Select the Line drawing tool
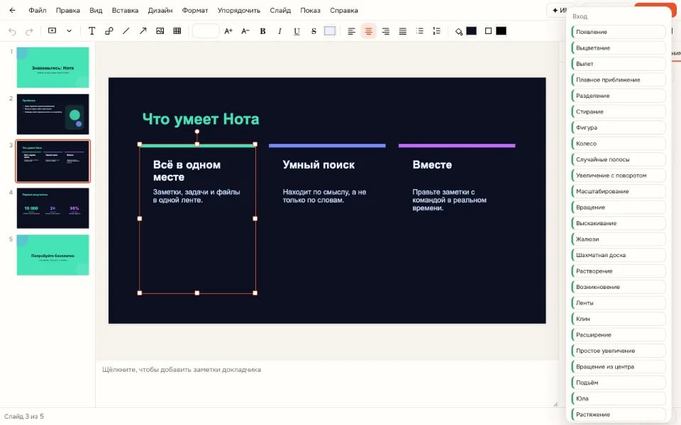681x425 pixels. tap(126, 30)
